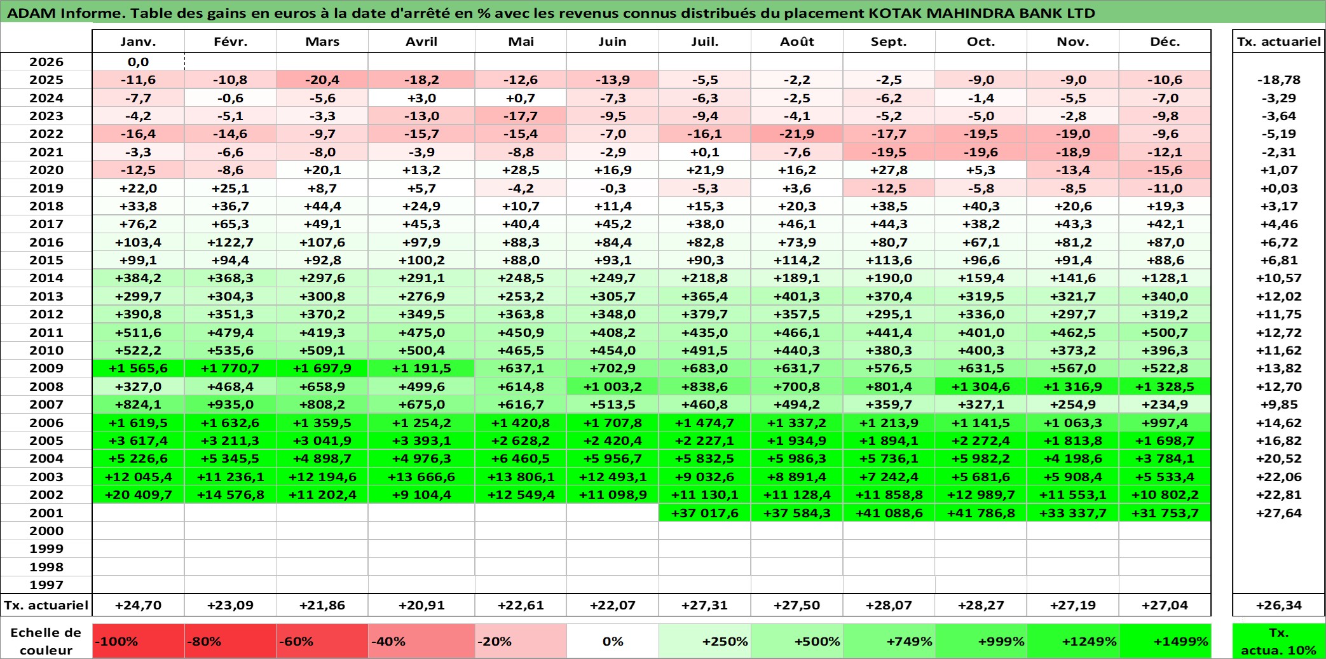Click the +384,2 cell in January 2014
Screen dimensions: 1326x659
pyautogui.click(x=139, y=278)
